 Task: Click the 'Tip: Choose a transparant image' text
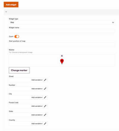point(21,52)
